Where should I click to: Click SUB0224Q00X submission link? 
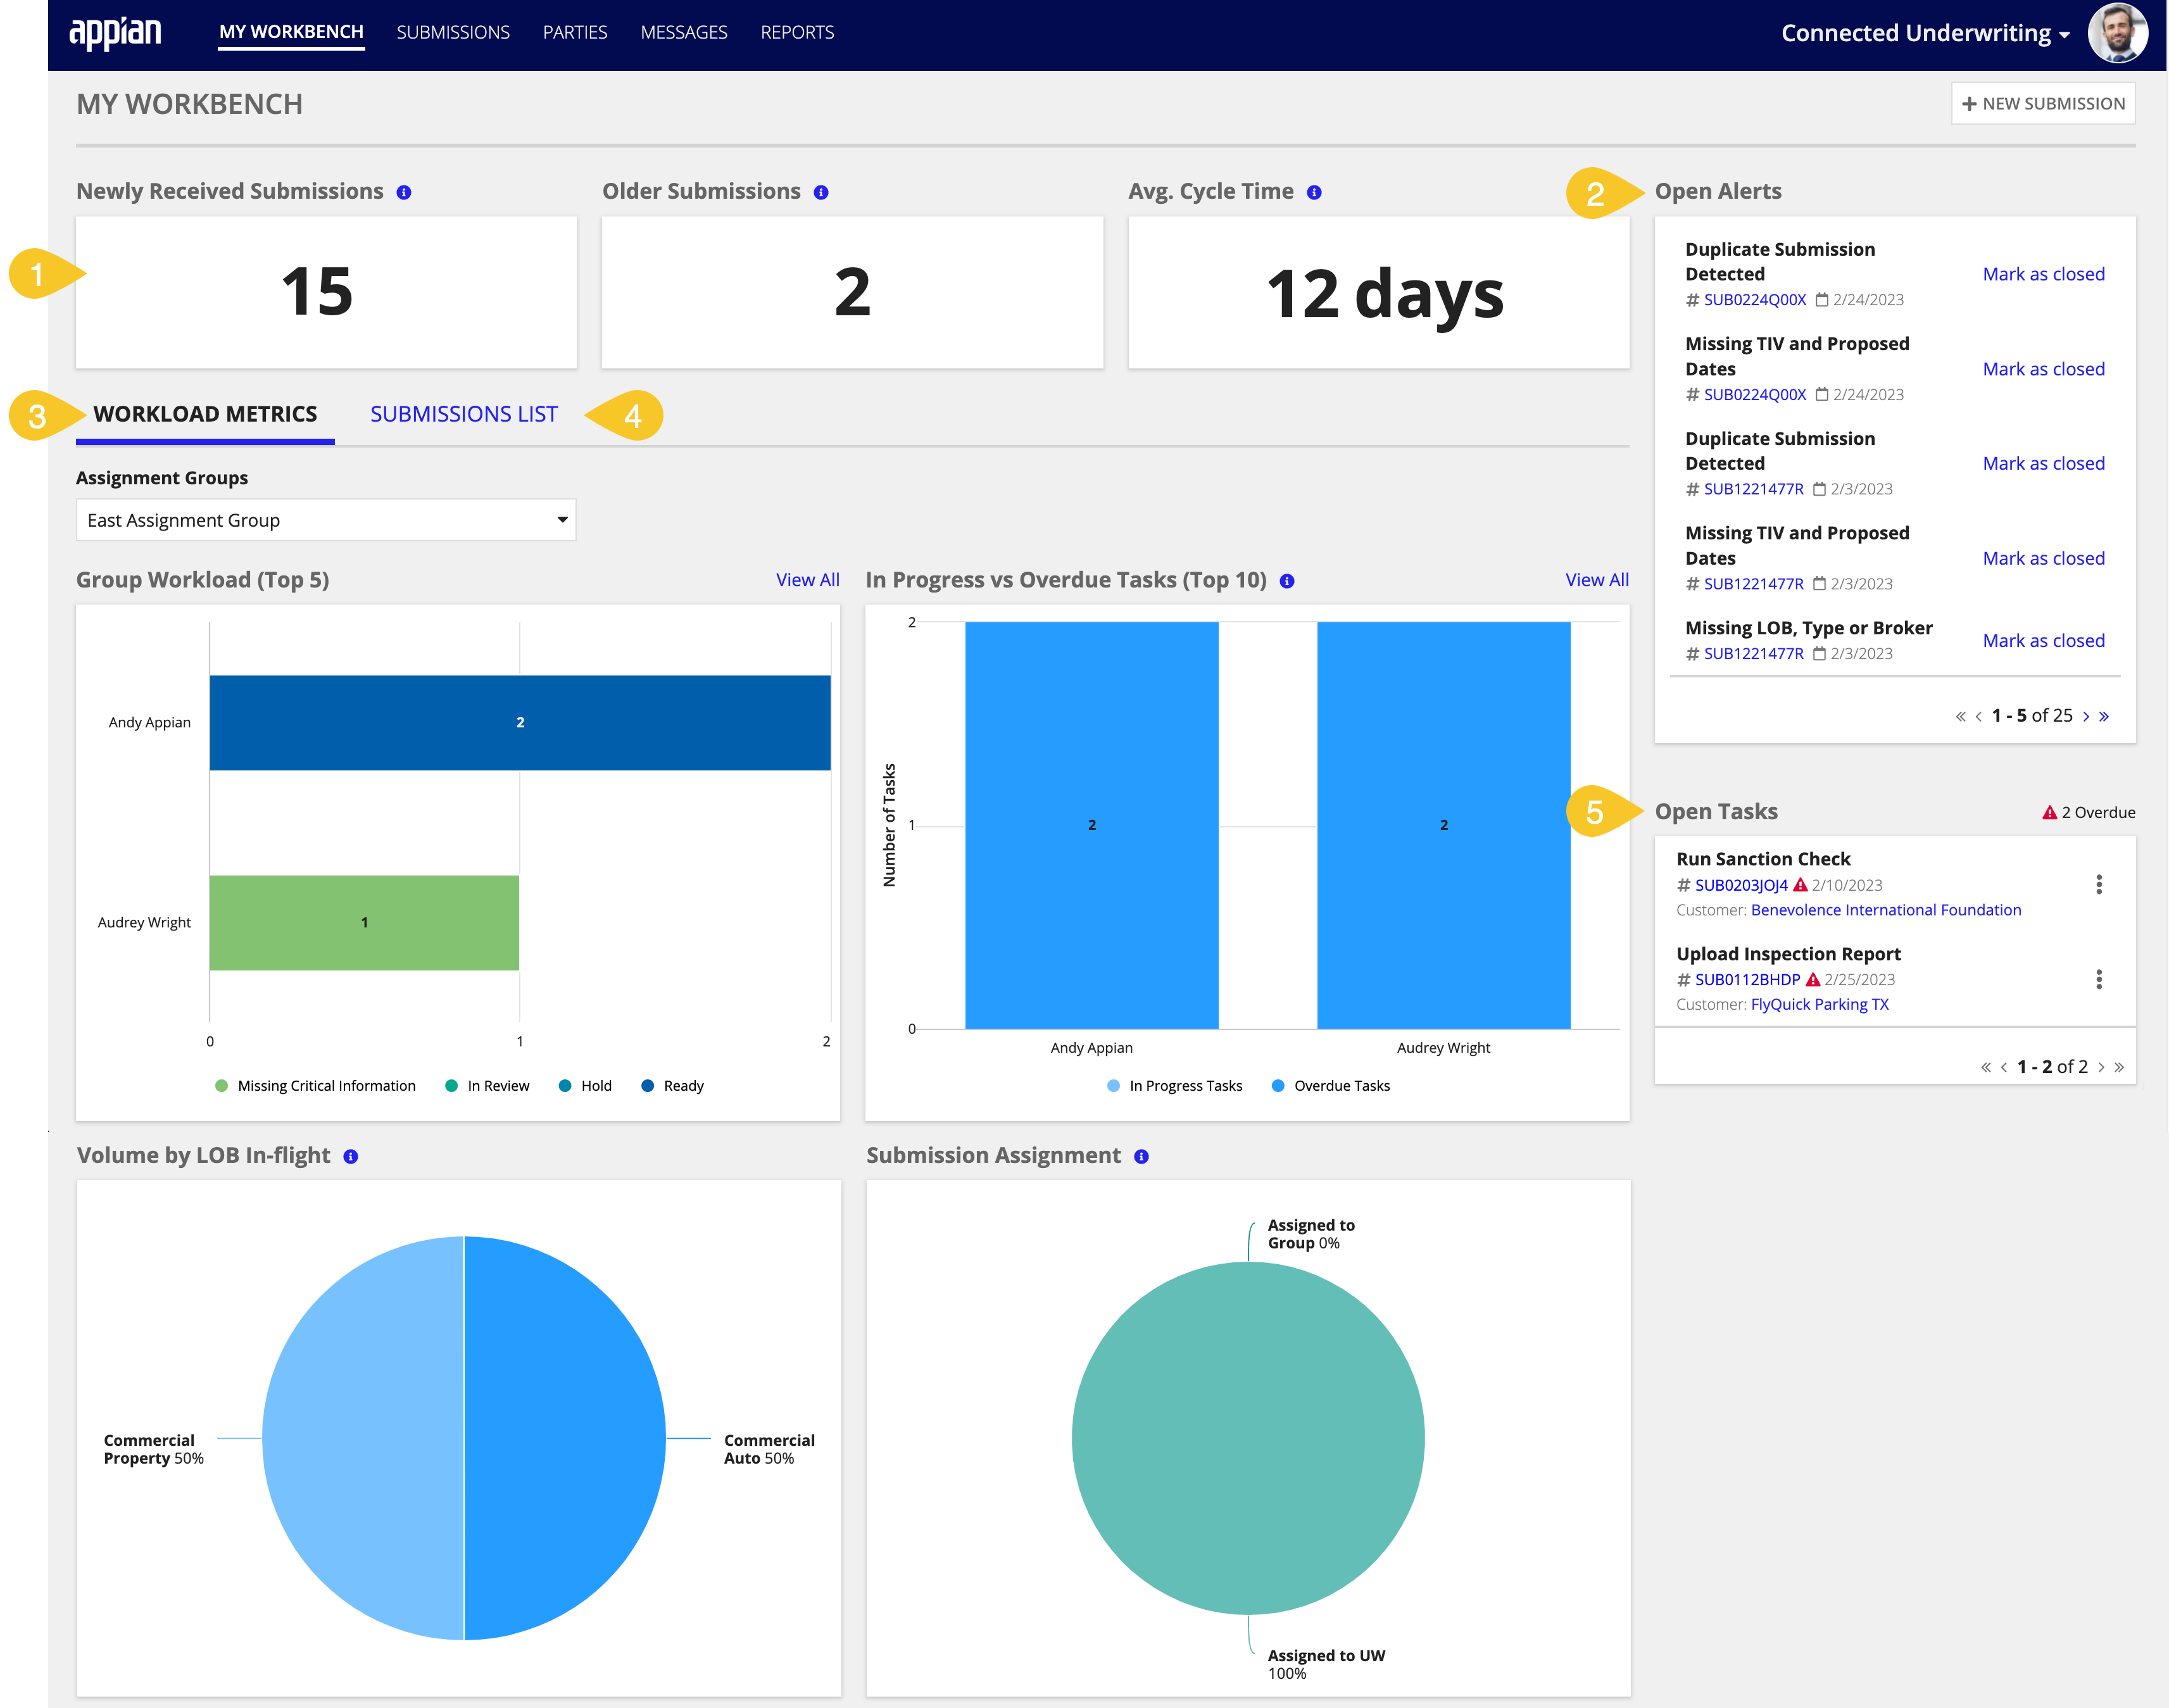tap(1756, 299)
